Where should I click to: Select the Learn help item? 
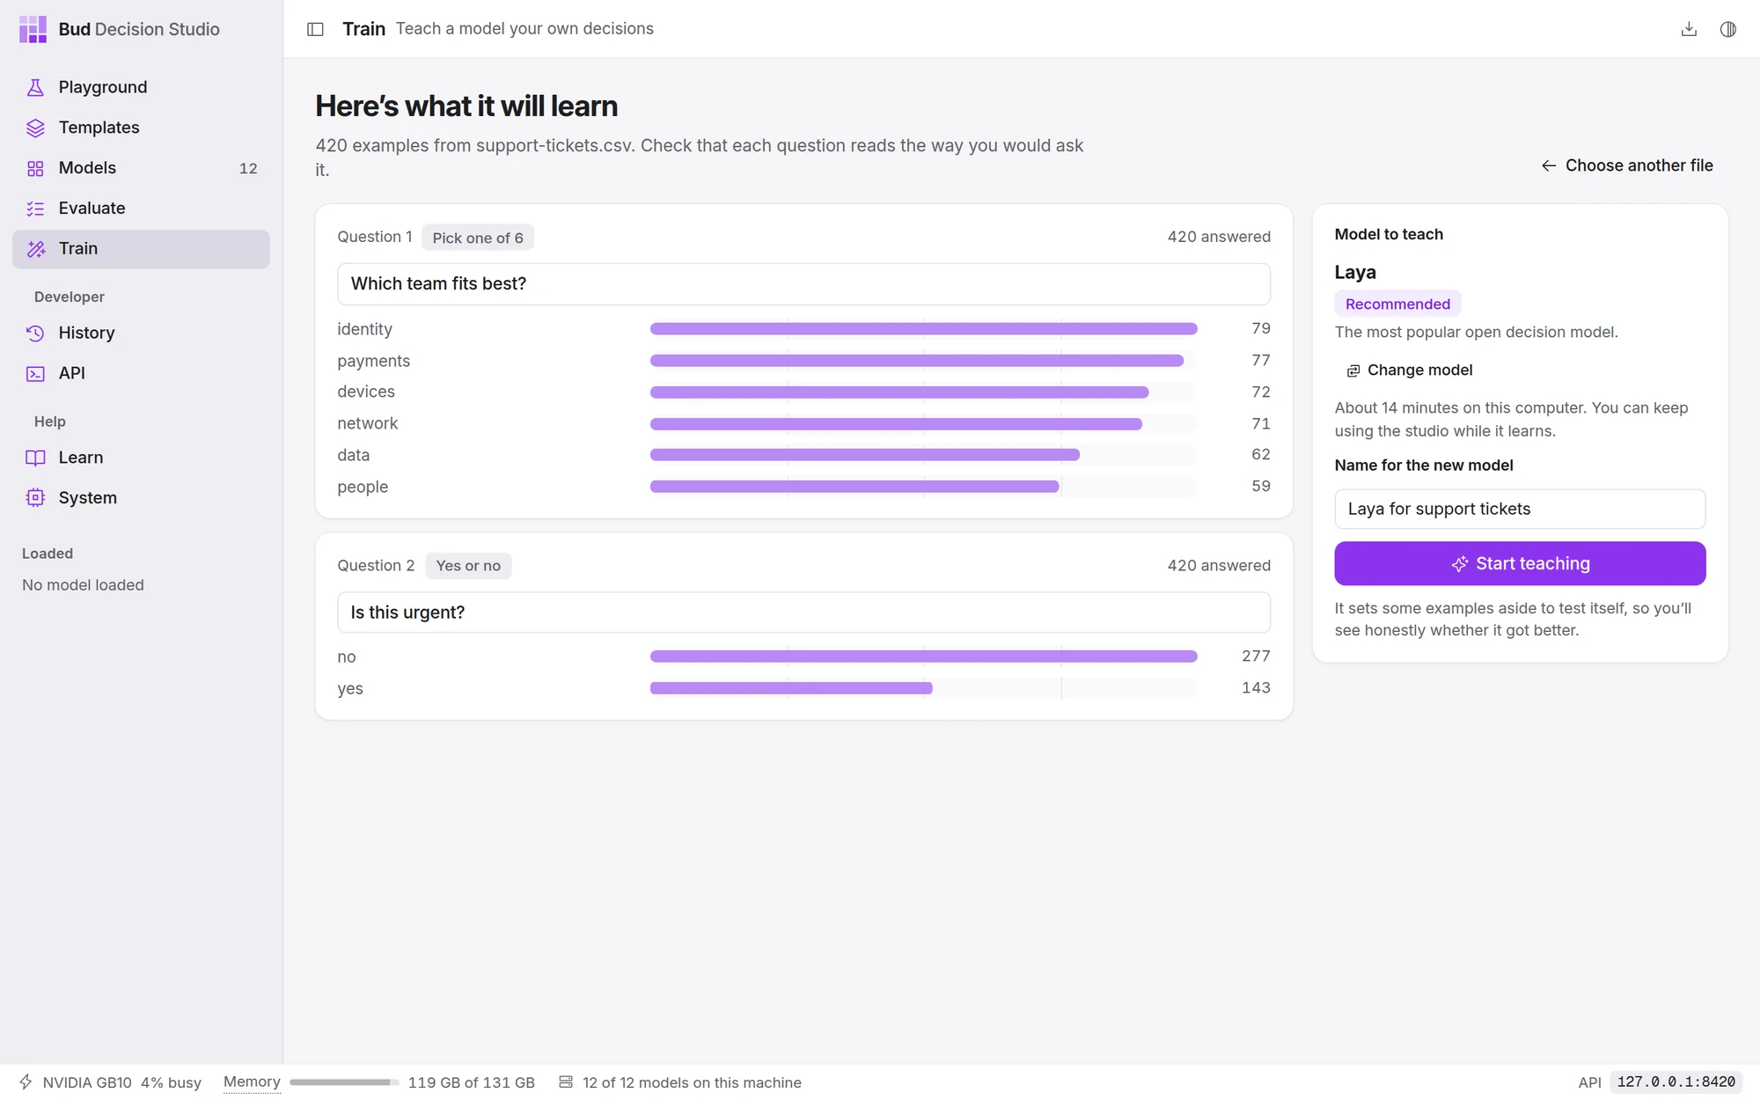[x=141, y=458]
